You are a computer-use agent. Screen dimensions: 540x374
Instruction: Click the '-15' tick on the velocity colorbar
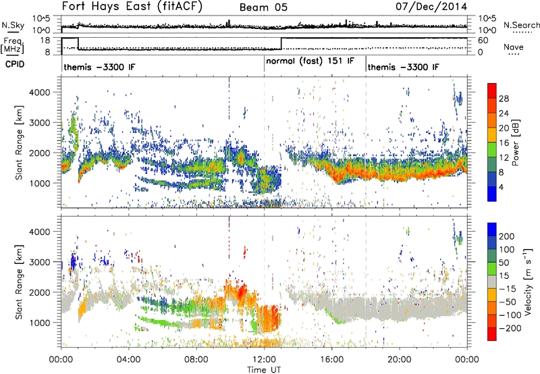pos(508,288)
